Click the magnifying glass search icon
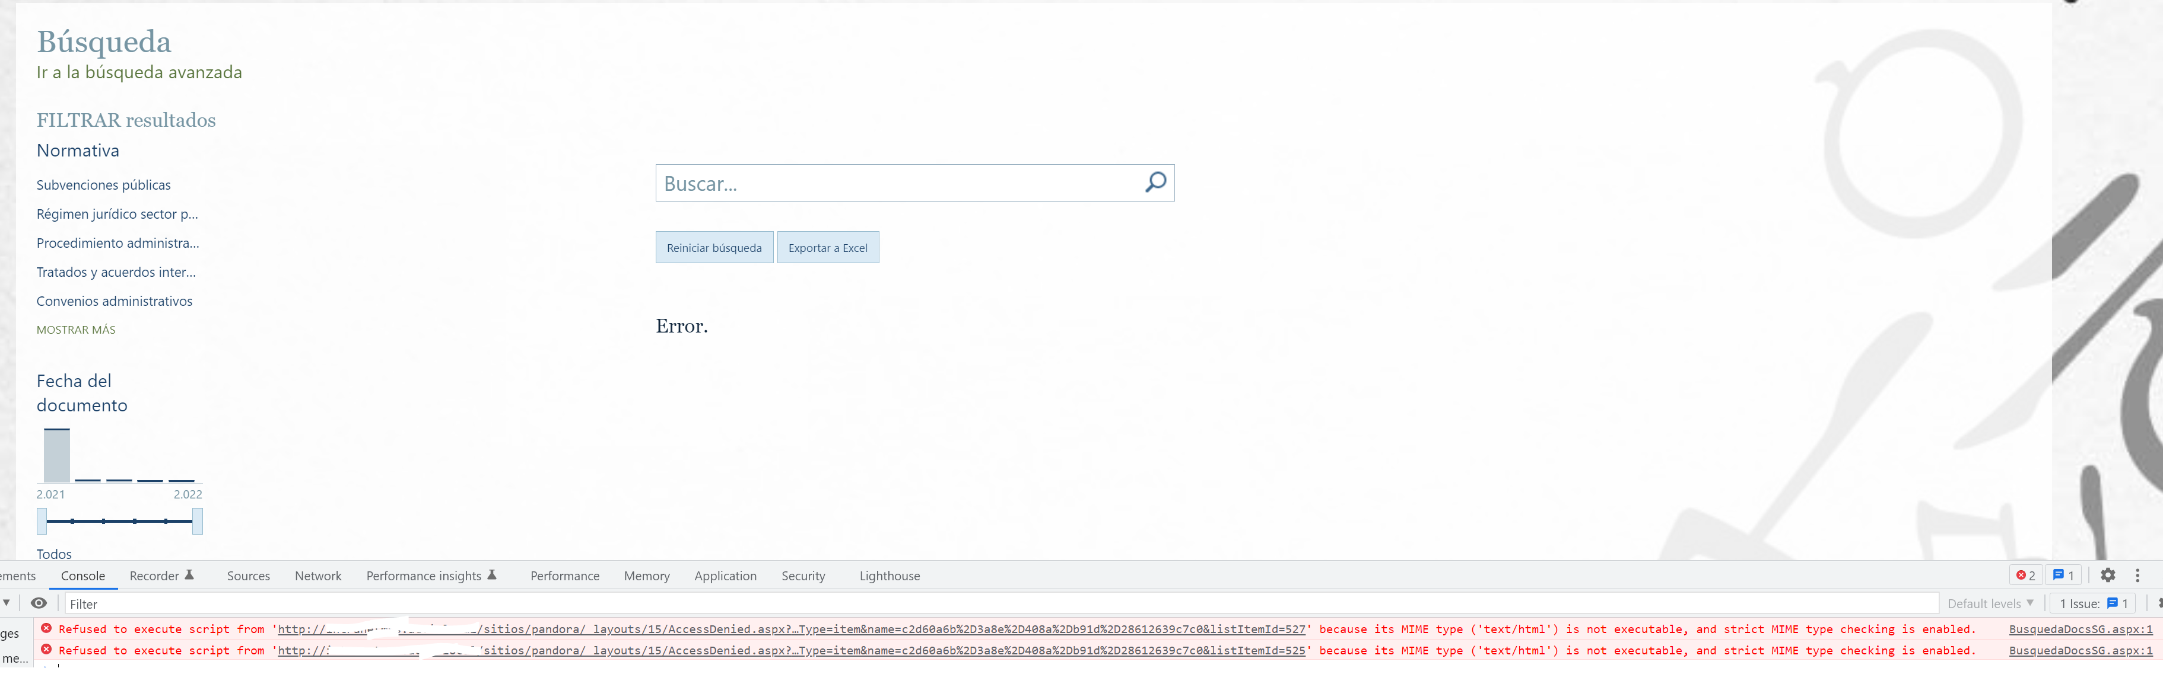Screen dimensions: 2163x684 tap(1156, 182)
